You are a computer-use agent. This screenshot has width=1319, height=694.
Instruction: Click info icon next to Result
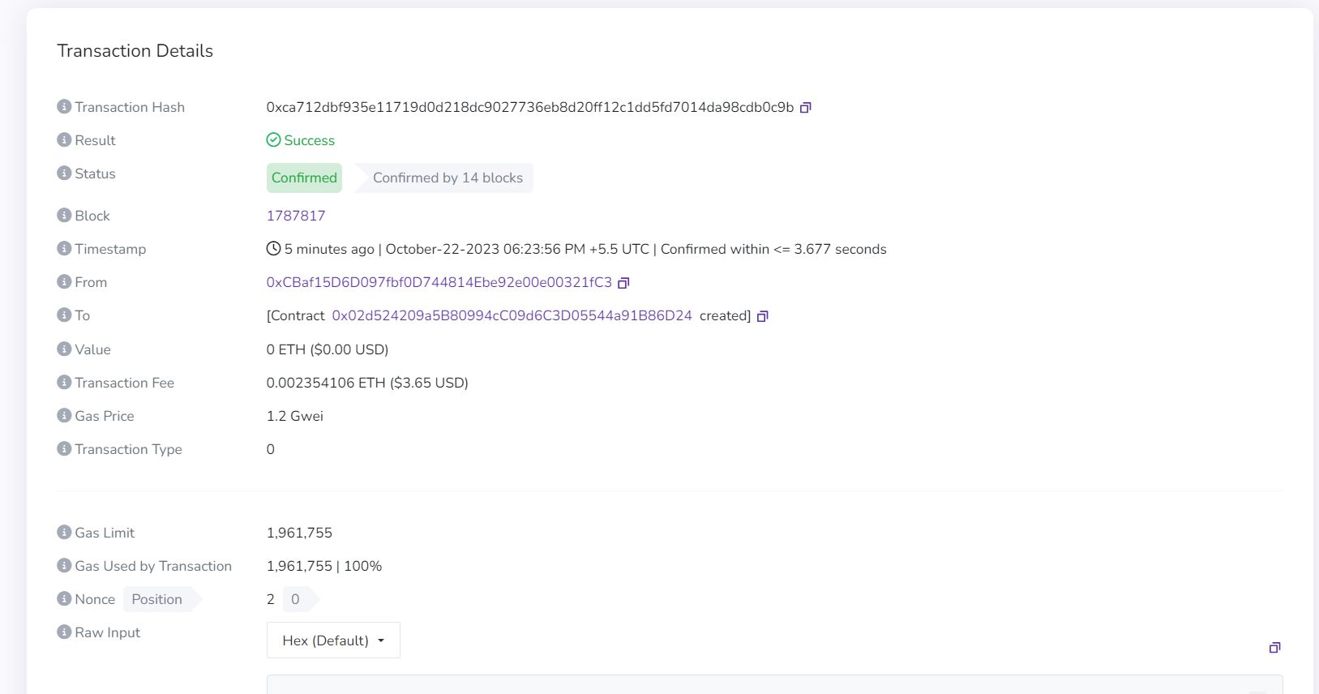tap(64, 139)
